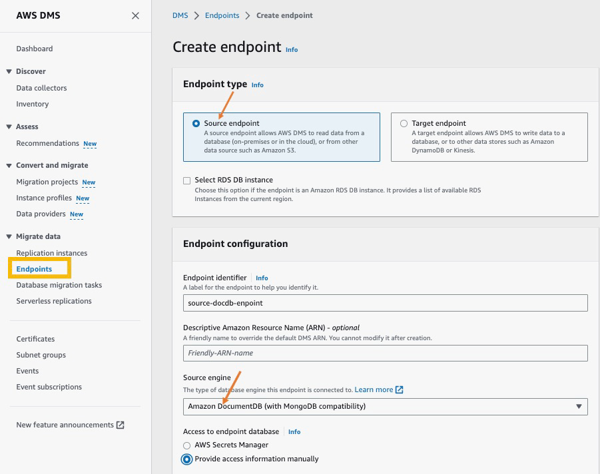Open the Source engine dropdown
Viewport: 600px width, 474px height.
[x=385, y=406]
